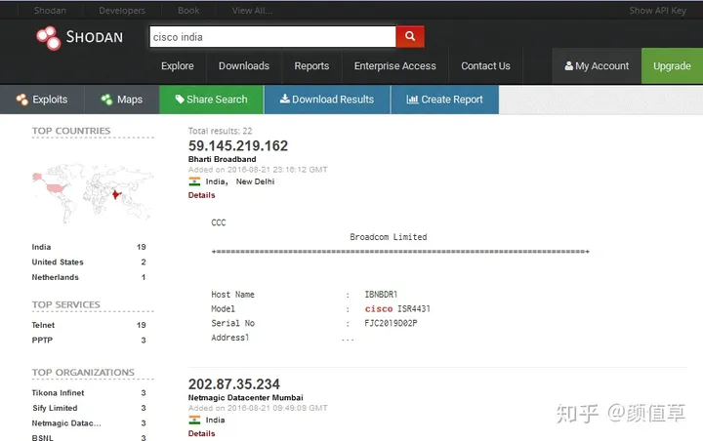Image resolution: width=703 pixels, height=441 pixels.
Task: Click the Share Search button
Action: coord(212,100)
